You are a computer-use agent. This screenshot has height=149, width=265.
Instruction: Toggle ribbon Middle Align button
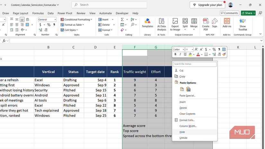click(x=17, y=19)
